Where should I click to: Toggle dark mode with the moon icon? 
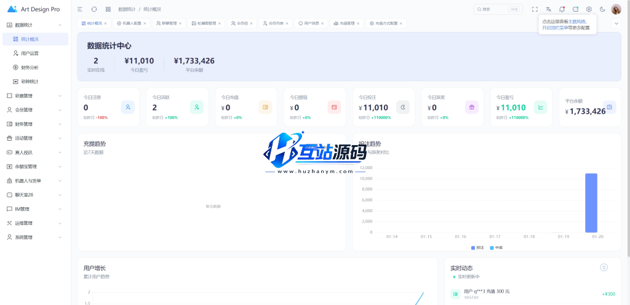click(602, 9)
